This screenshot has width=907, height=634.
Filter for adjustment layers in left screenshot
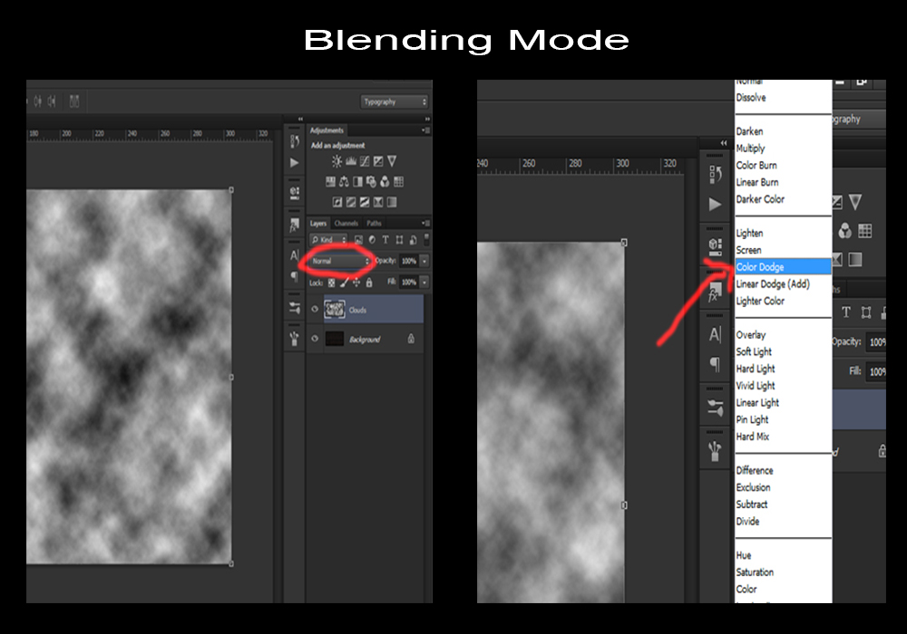point(372,240)
